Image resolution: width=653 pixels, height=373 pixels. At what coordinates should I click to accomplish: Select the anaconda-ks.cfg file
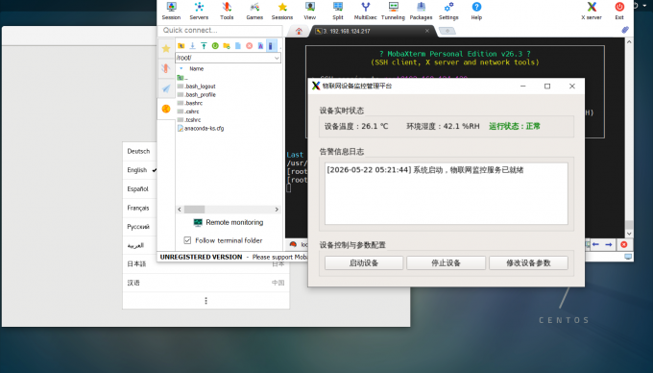click(201, 129)
